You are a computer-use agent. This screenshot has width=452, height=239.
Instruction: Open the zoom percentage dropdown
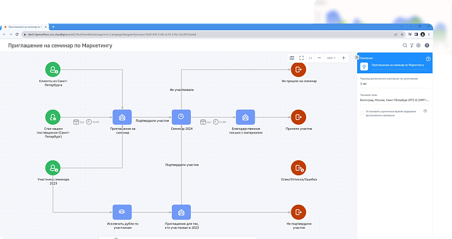[x=331, y=58]
